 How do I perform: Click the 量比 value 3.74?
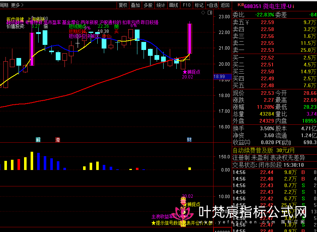[312, 114]
